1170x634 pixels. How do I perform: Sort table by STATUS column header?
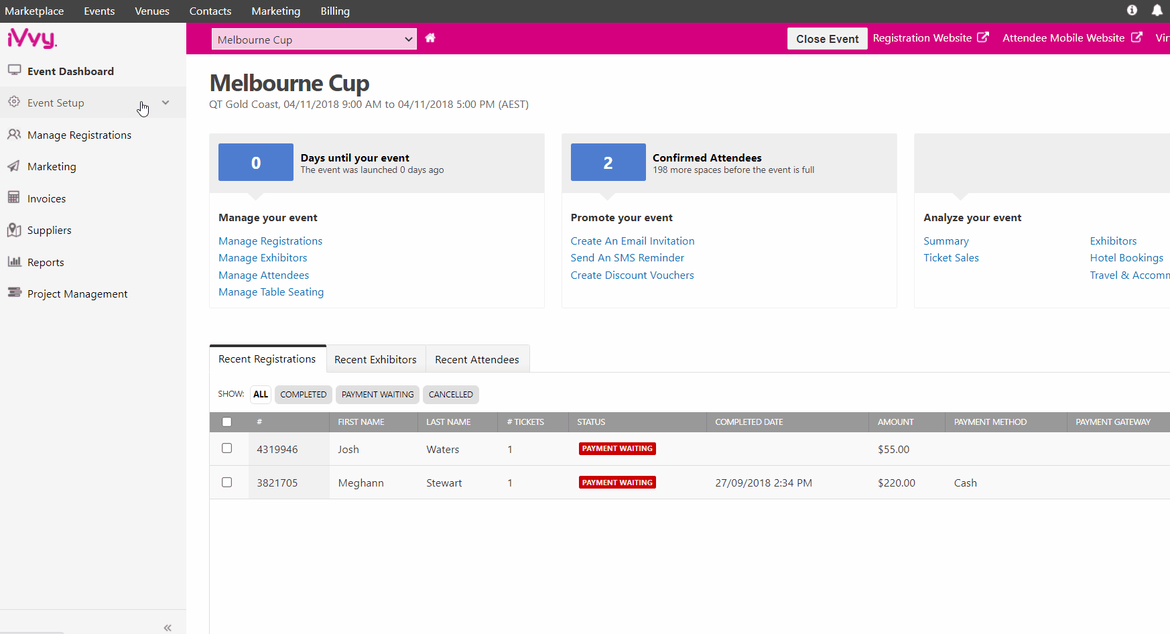pyautogui.click(x=591, y=422)
